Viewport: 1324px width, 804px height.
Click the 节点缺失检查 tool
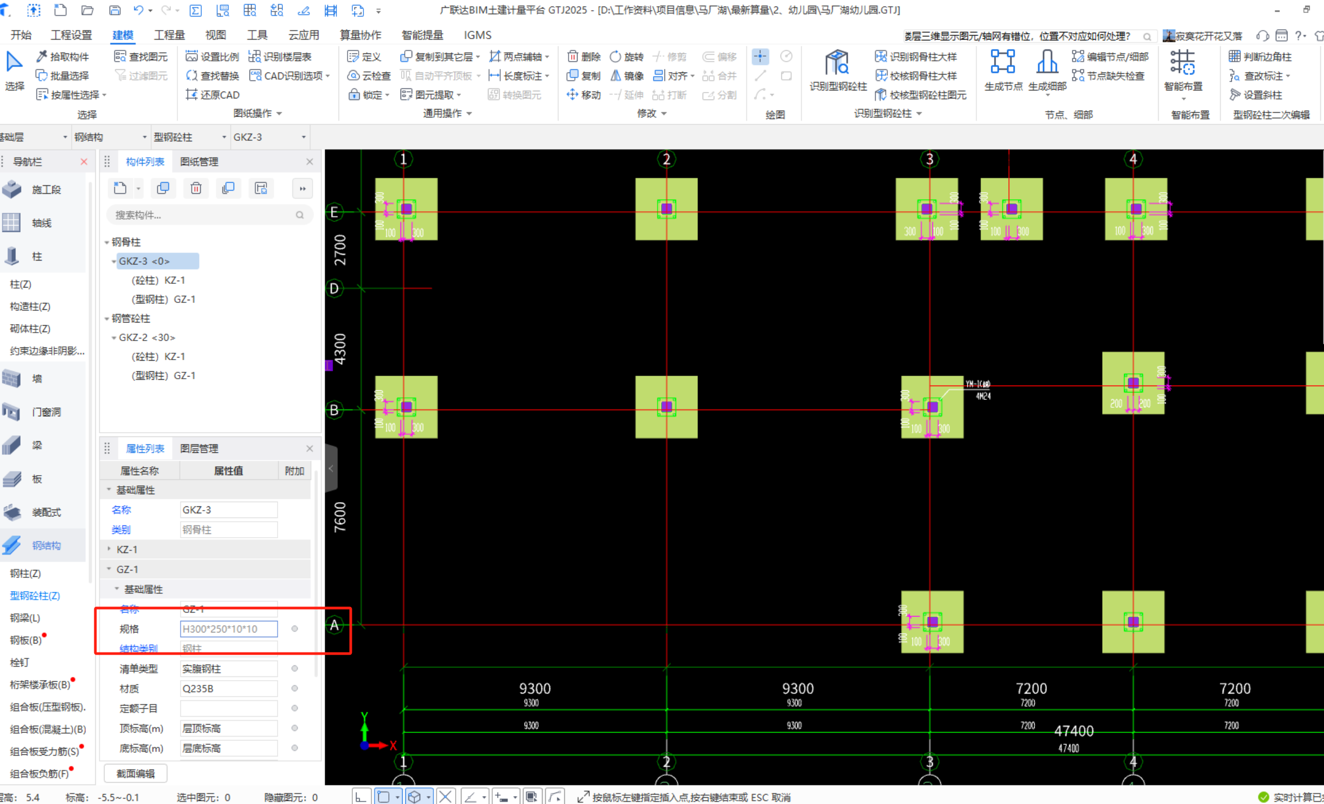pos(1108,76)
